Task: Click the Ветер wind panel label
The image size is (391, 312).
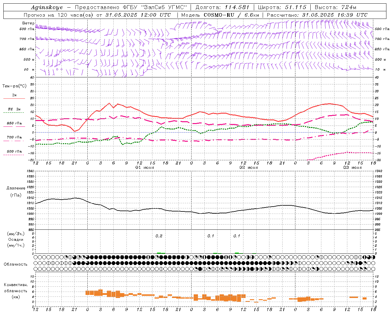Action: click(x=28, y=23)
